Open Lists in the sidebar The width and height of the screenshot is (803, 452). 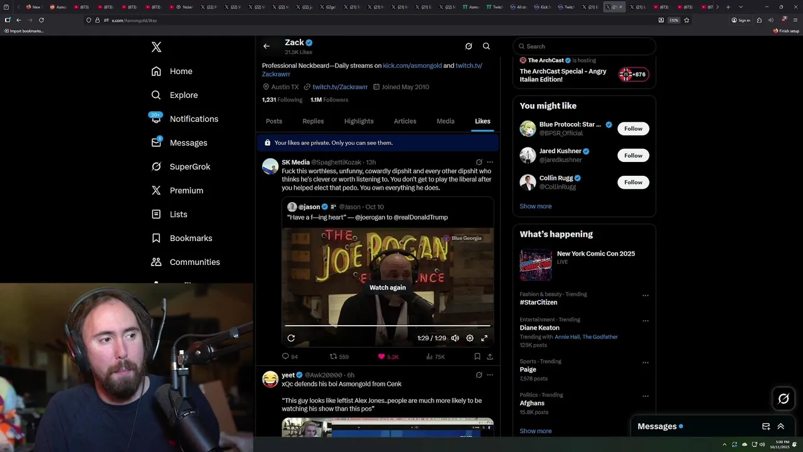click(169, 215)
